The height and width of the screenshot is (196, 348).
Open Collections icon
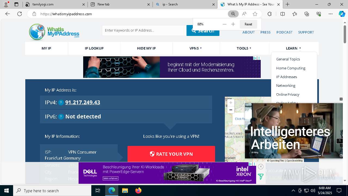(307, 14)
